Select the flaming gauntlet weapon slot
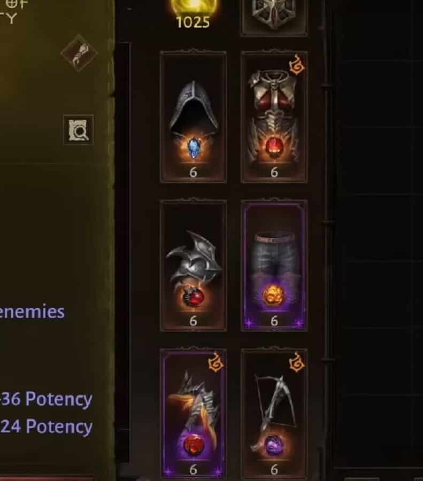Viewport: 423px width, 481px height. [x=193, y=414]
